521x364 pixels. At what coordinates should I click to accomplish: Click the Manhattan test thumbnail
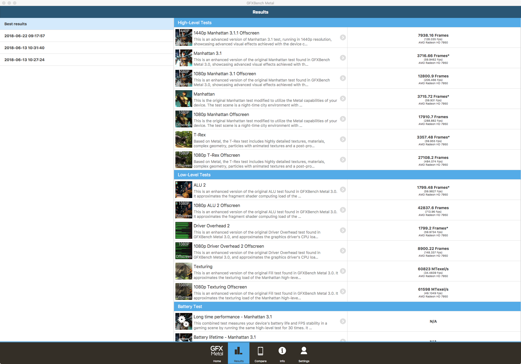(x=184, y=99)
